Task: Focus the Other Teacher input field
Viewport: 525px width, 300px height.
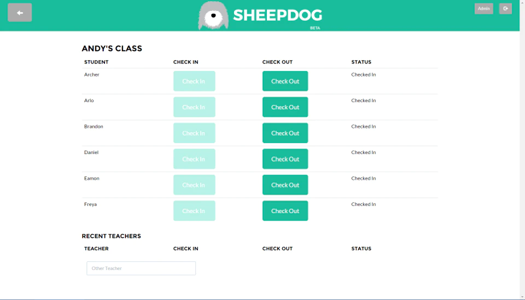Action: click(x=141, y=268)
